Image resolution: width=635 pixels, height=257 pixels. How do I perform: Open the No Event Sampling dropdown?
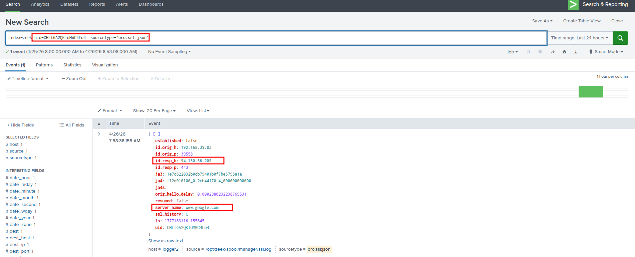pos(170,52)
